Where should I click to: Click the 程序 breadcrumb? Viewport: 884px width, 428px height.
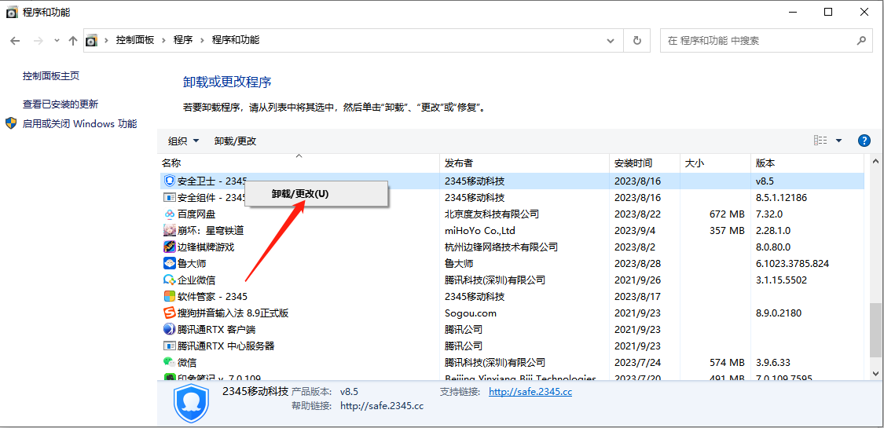coord(183,41)
